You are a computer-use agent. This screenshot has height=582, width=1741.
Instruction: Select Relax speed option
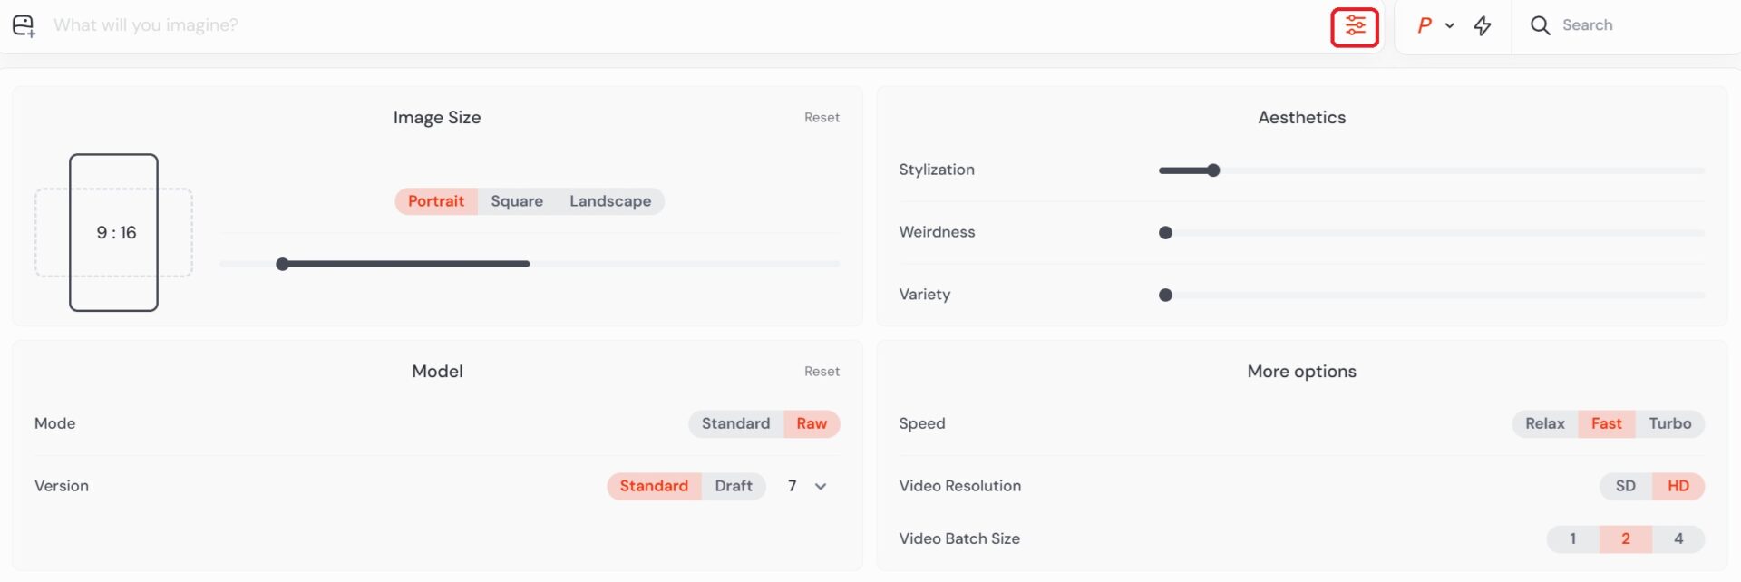[1544, 423]
